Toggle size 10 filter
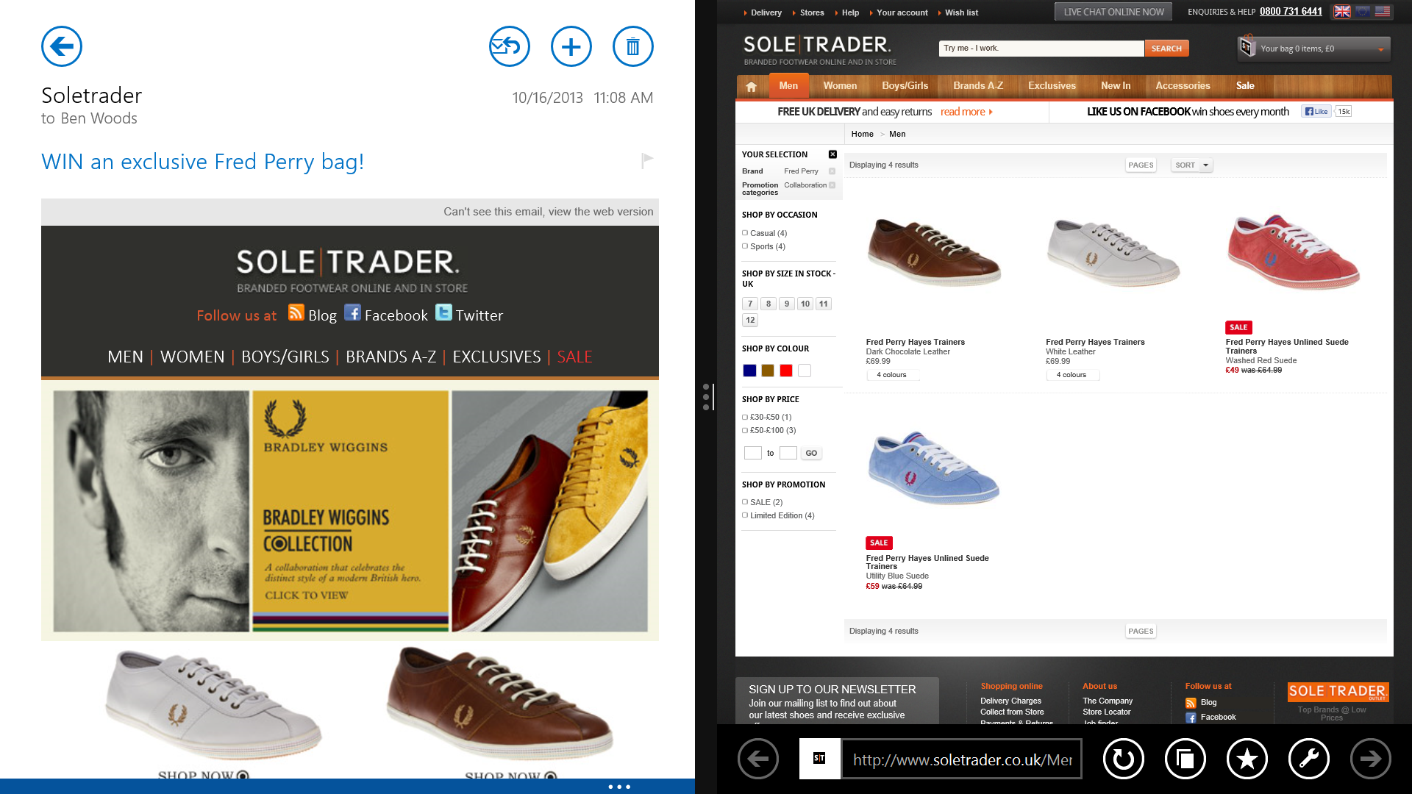The width and height of the screenshot is (1412, 794). 805,304
